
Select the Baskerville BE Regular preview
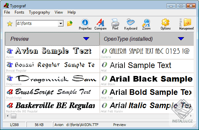coord(55,105)
